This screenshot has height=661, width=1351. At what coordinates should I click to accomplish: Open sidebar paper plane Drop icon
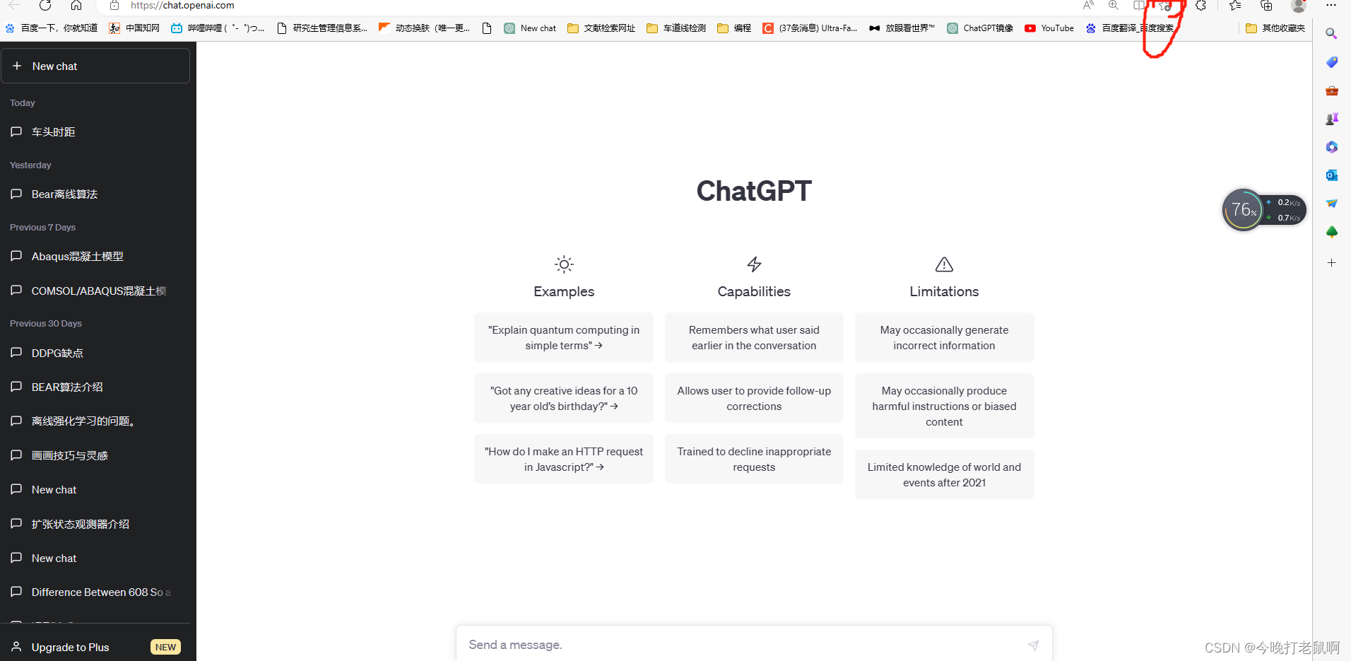coord(1332,204)
